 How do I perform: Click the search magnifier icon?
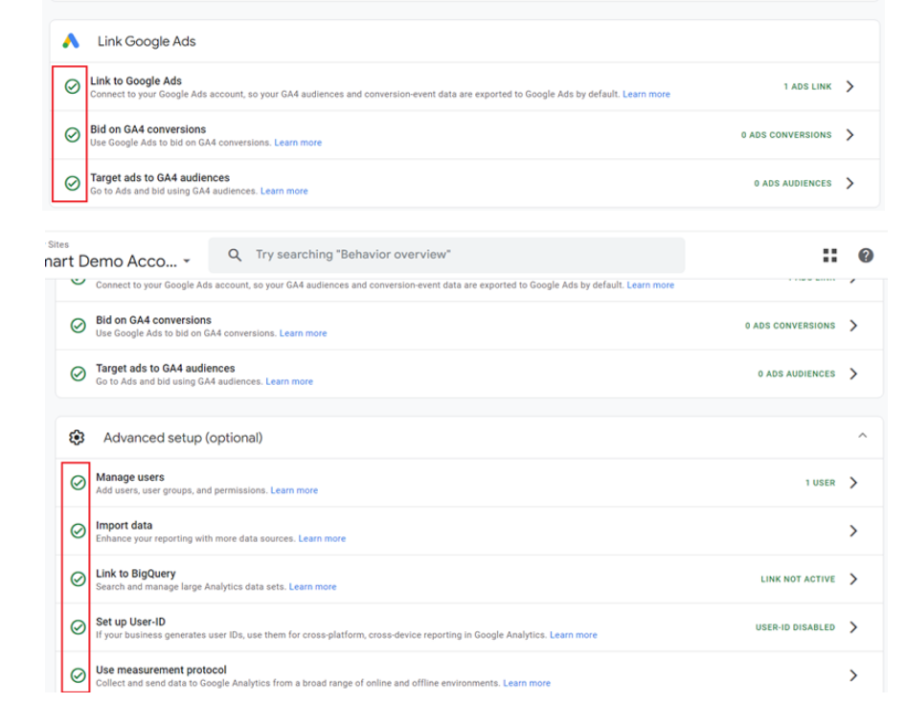[235, 255]
